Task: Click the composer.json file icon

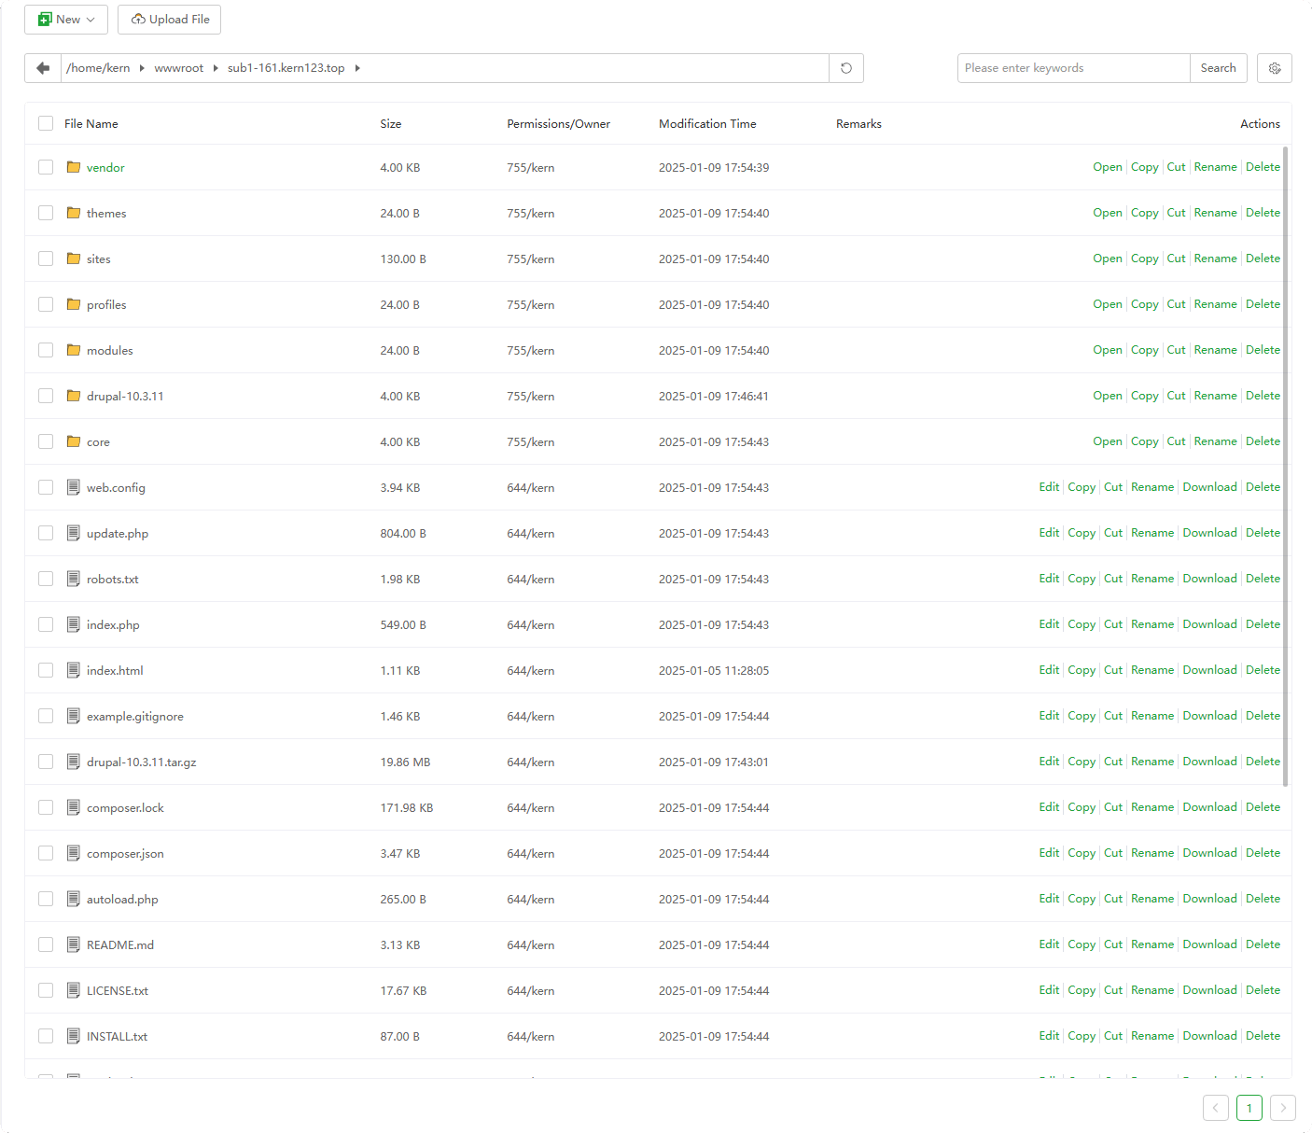Action: pos(74,853)
